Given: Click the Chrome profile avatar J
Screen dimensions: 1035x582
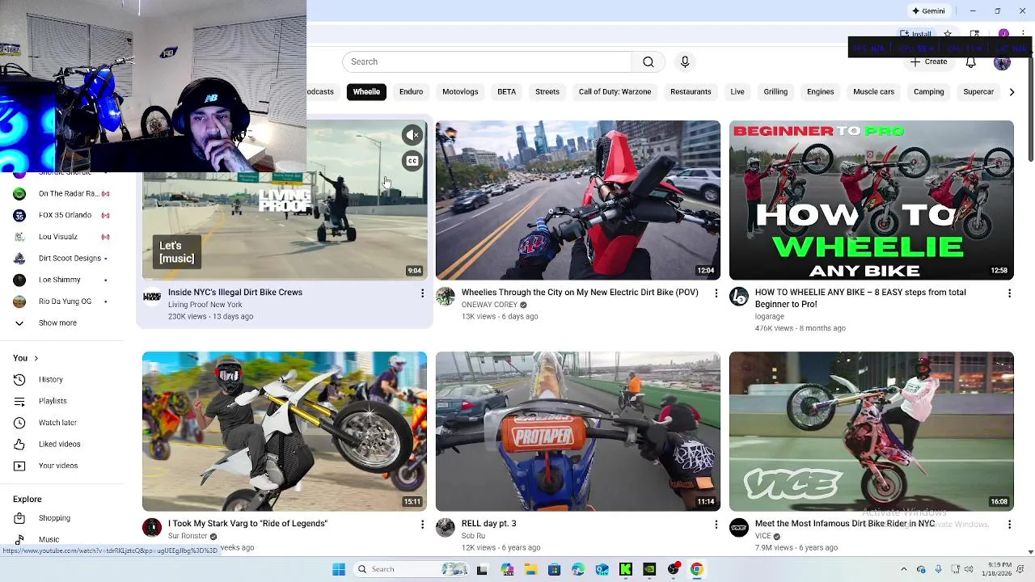Looking at the screenshot, I should point(1003,34).
